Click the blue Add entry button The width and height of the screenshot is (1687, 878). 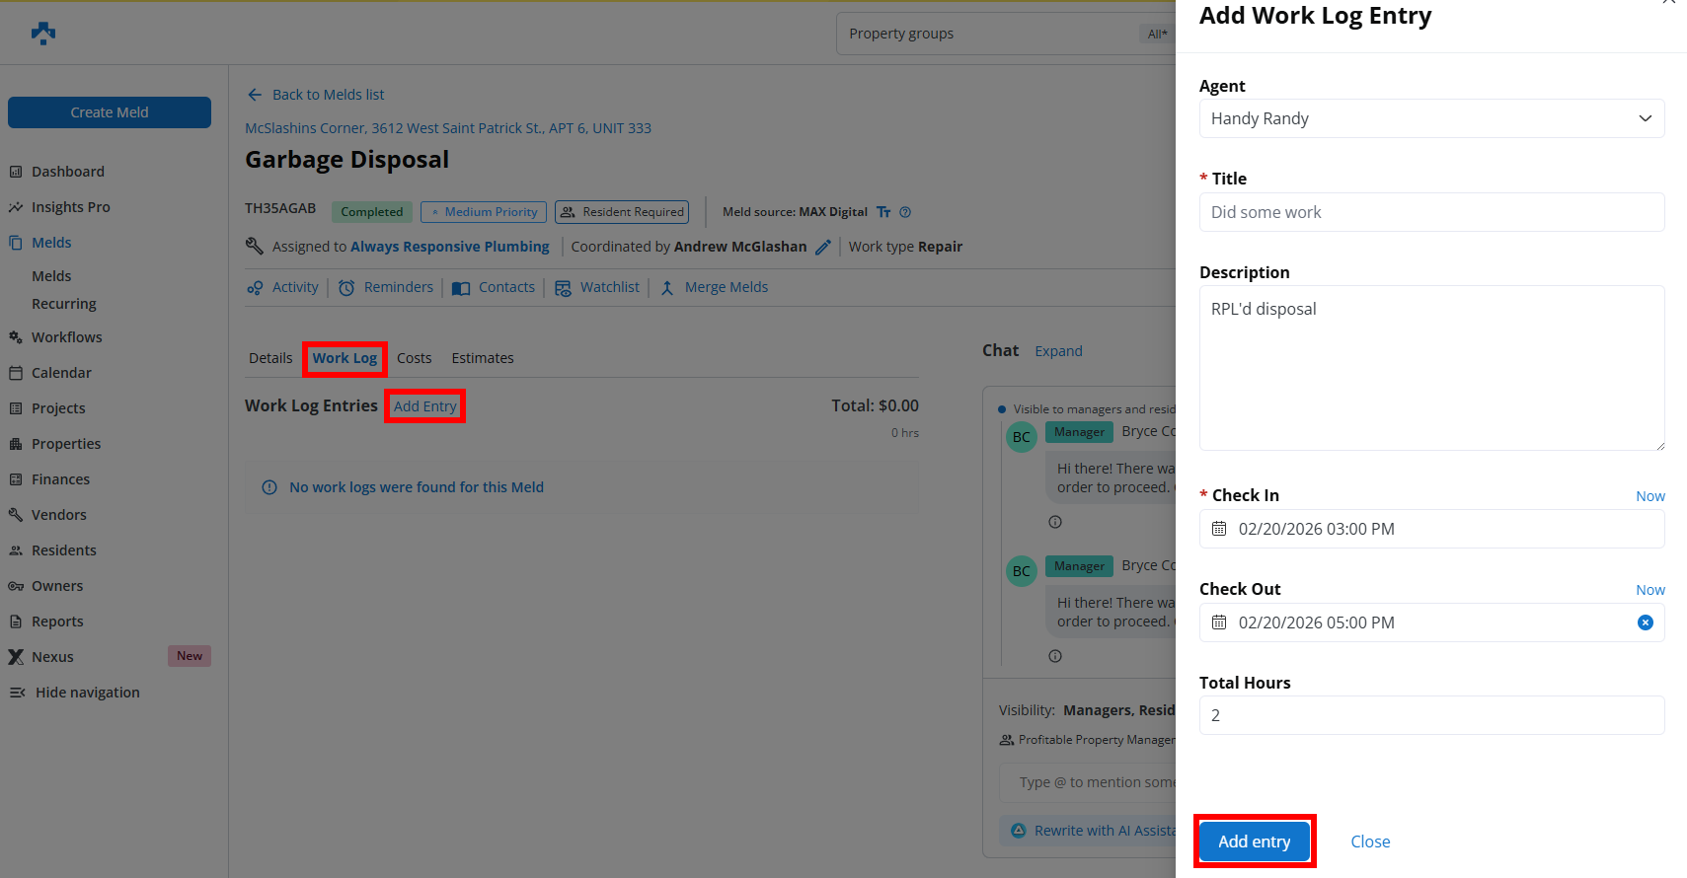[x=1254, y=841]
